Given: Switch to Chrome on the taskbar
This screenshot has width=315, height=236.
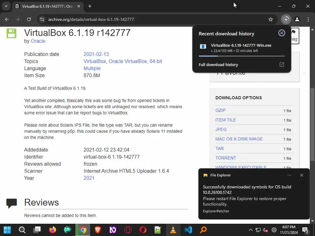Looking at the screenshot, I should [x=82, y=230].
